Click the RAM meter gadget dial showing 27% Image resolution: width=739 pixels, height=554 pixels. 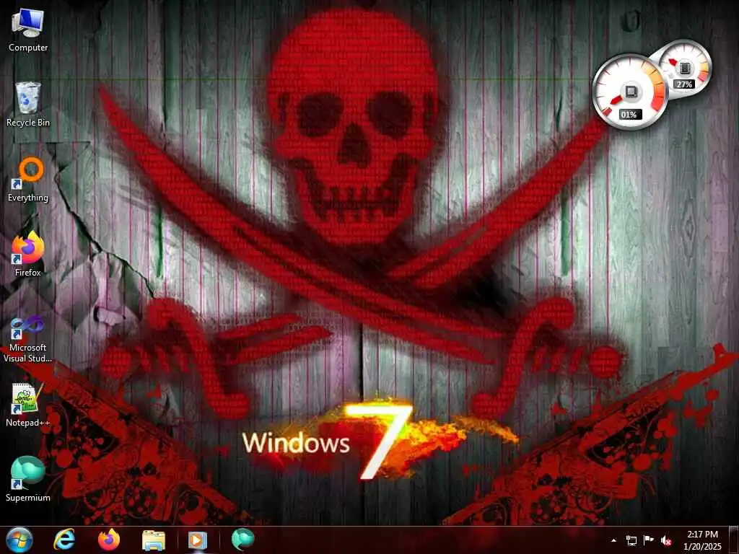tap(684, 69)
